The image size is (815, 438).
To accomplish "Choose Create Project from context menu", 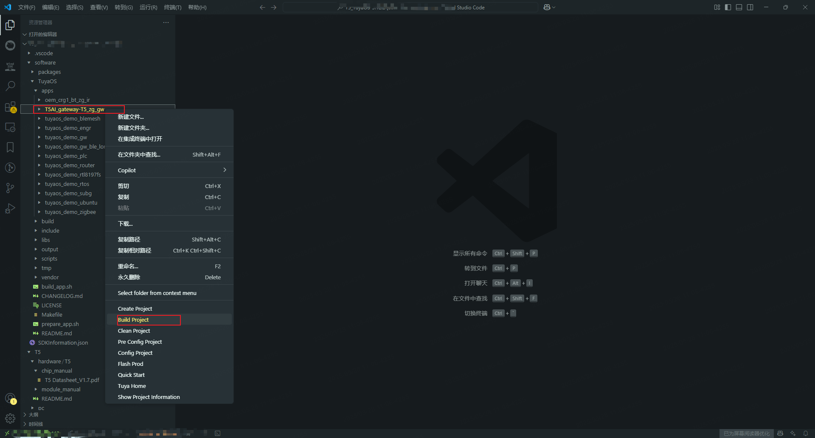I will [x=169, y=309].
